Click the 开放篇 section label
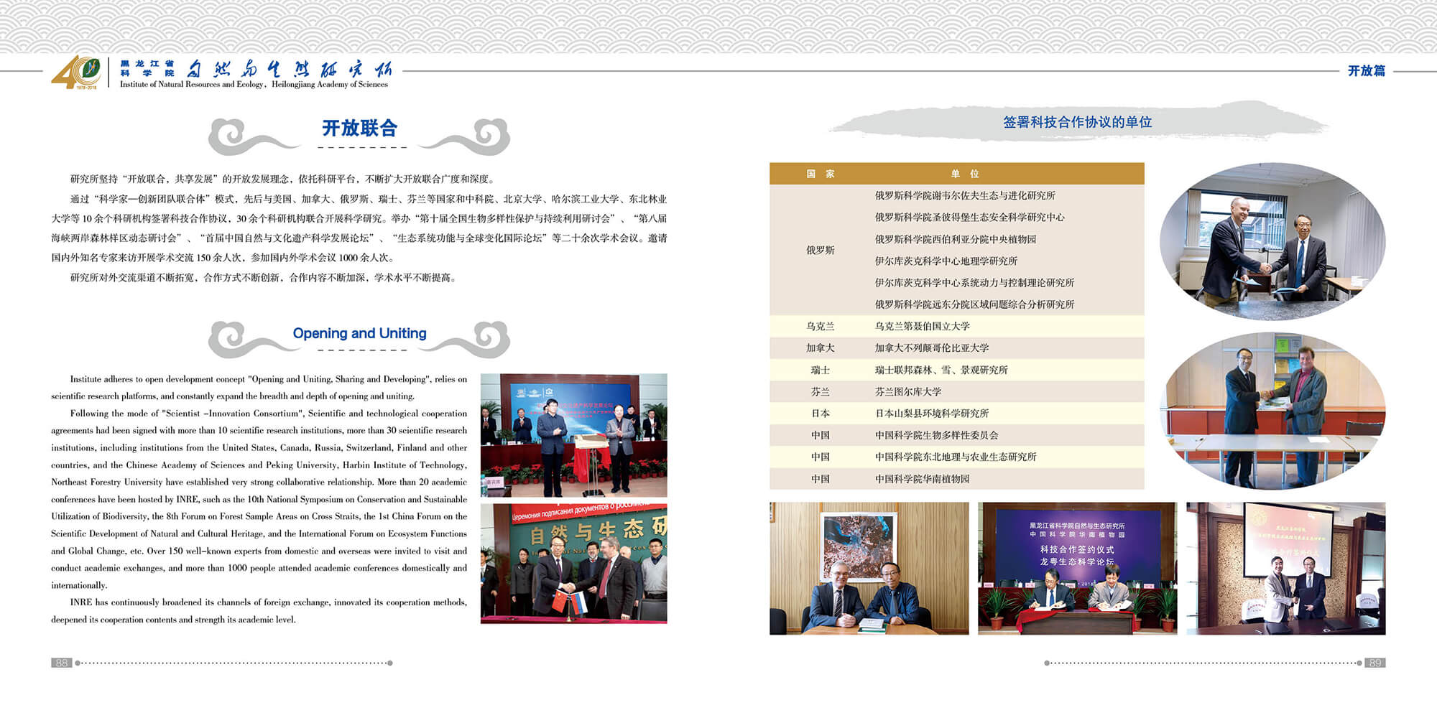1437x718 pixels. [1366, 71]
